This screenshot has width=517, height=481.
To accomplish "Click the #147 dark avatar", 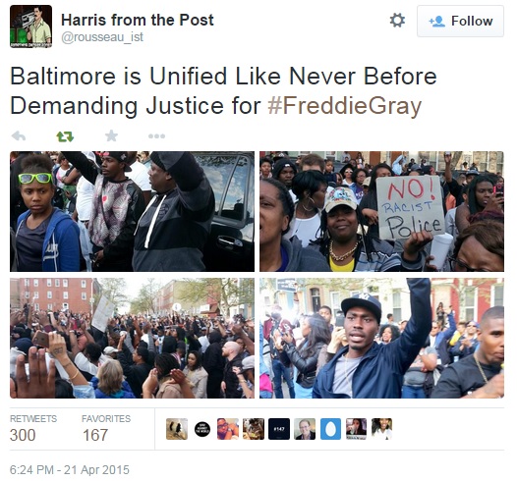I will (x=279, y=429).
